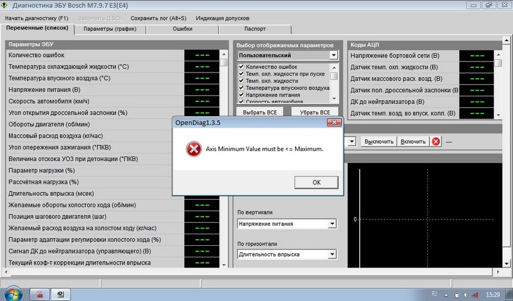Select the Количество ошибок parameter row

[x=113, y=55]
